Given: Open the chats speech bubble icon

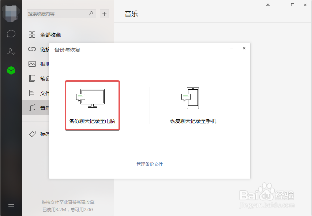Looking at the screenshot, I should (x=11, y=34).
